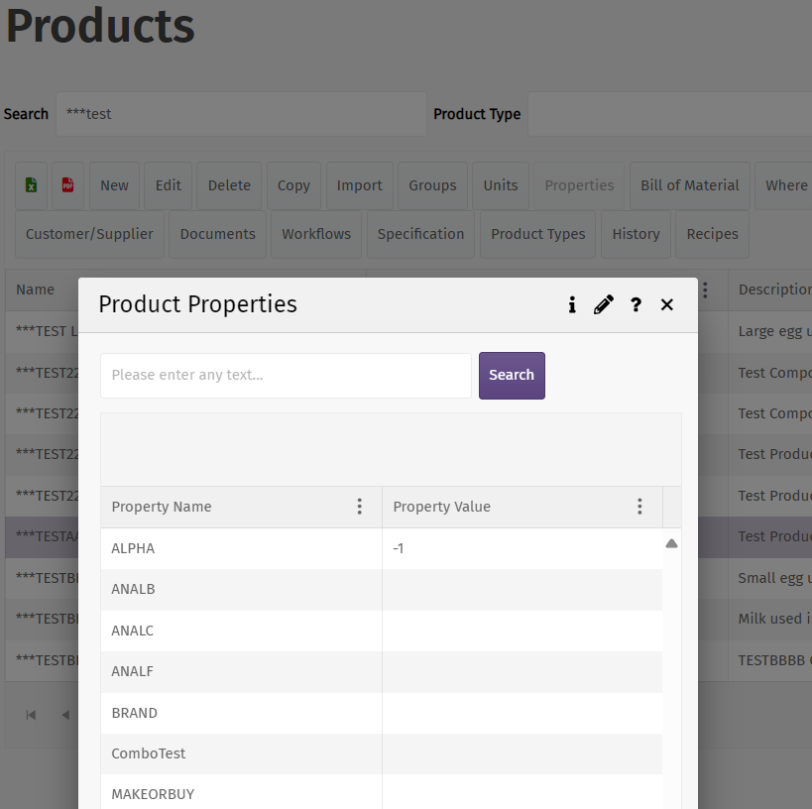
Task: Close the Product Properties dialog
Action: pyautogui.click(x=667, y=304)
